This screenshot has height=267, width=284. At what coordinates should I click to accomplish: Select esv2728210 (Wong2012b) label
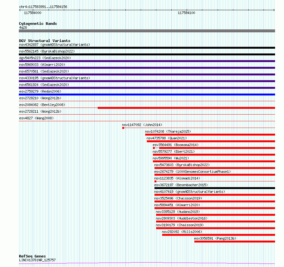[x=40, y=98]
